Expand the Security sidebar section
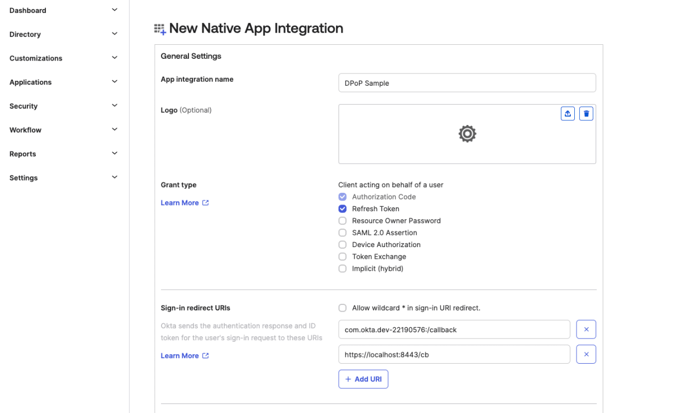 [x=114, y=106]
